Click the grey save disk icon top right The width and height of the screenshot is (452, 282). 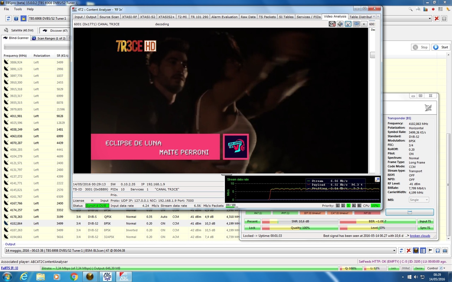[x=444, y=19]
